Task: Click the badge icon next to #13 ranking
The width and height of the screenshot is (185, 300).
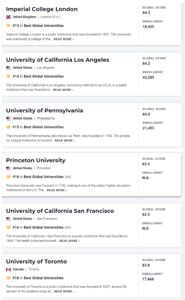Action: pos(8,25)
